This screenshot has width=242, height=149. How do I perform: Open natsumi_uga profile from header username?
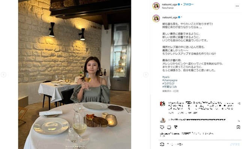(x=169, y=4)
